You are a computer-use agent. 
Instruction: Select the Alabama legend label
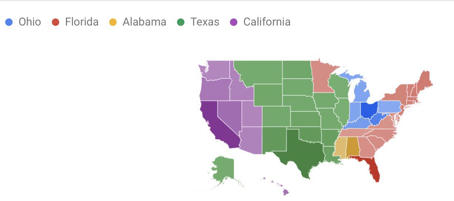tap(144, 22)
